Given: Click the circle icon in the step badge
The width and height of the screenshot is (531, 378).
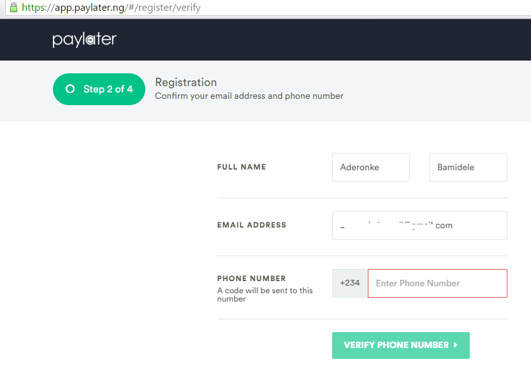Looking at the screenshot, I should click(x=70, y=89).
